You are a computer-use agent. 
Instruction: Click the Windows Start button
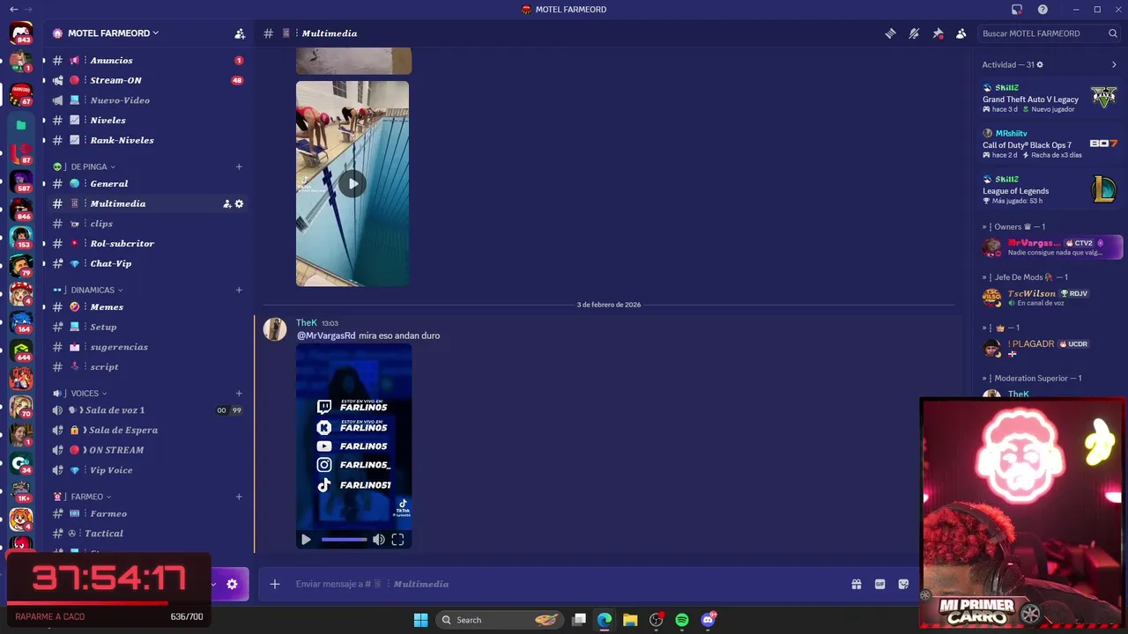421,620
